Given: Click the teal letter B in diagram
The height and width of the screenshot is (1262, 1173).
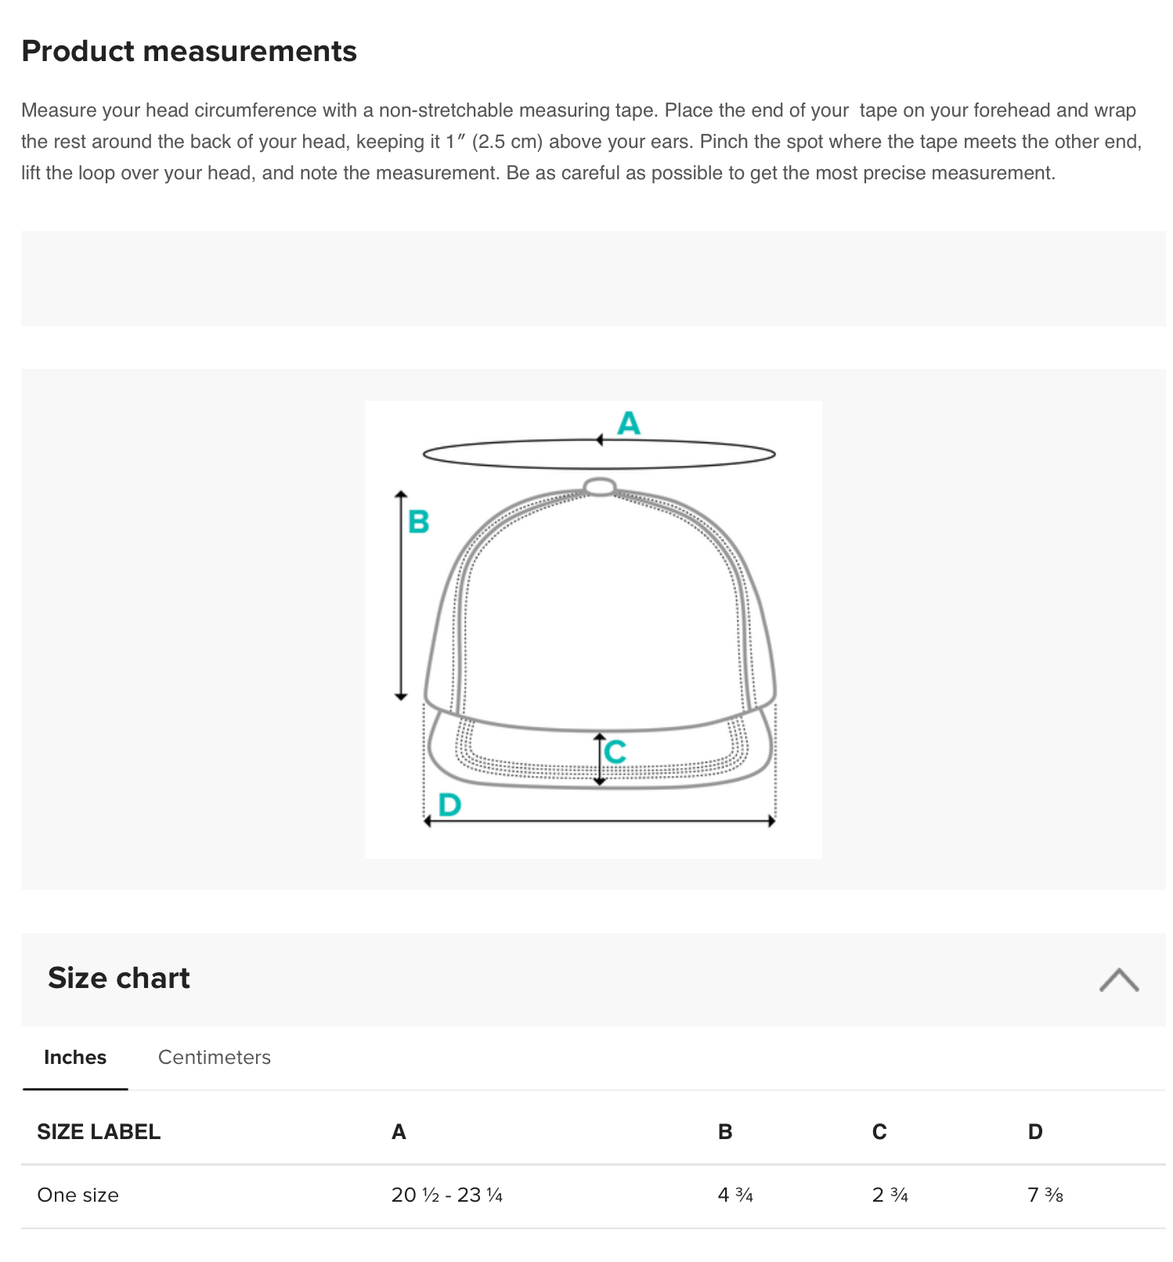Looking at the screenshot, I should [x=419, y=521].
